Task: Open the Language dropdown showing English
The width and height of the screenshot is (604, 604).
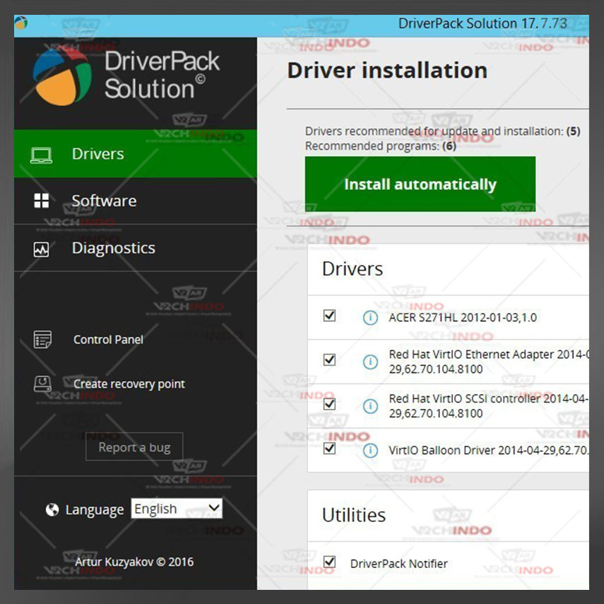Action: point(177,509)
